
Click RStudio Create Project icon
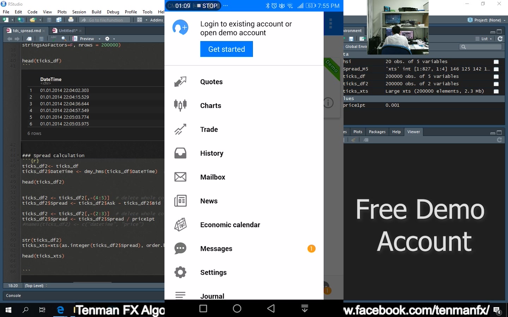click(x=21, y=20)
